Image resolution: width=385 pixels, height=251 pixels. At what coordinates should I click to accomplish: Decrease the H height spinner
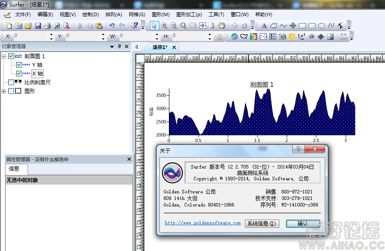(210, 39)
